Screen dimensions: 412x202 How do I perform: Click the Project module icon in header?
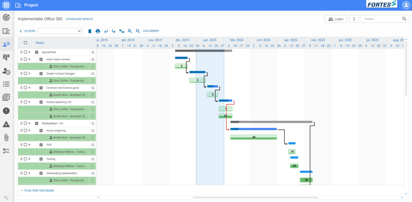(18, 5)
